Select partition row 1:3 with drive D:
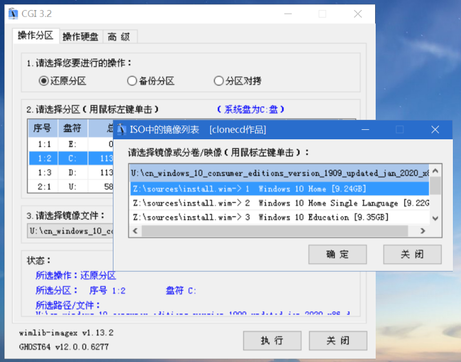461x362 pixels. (70, 173)
